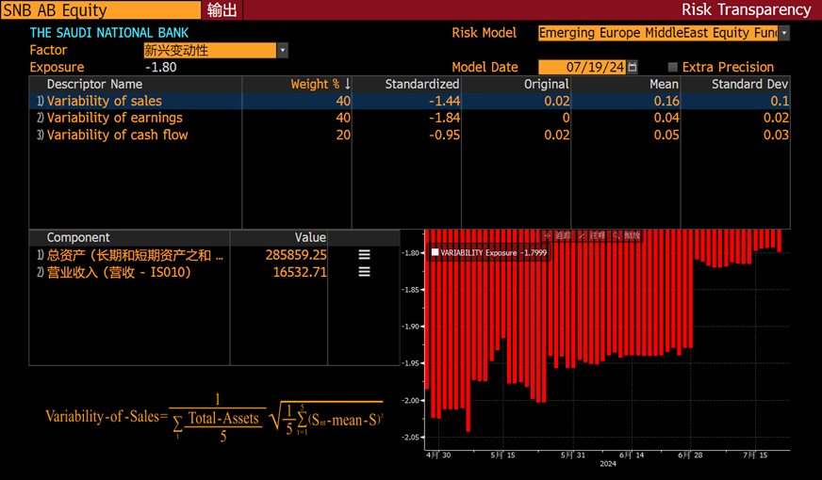Toggle the VARIABILITY Exposure legend square
This screenshot has width=822, height=480.
click(436, 252)
